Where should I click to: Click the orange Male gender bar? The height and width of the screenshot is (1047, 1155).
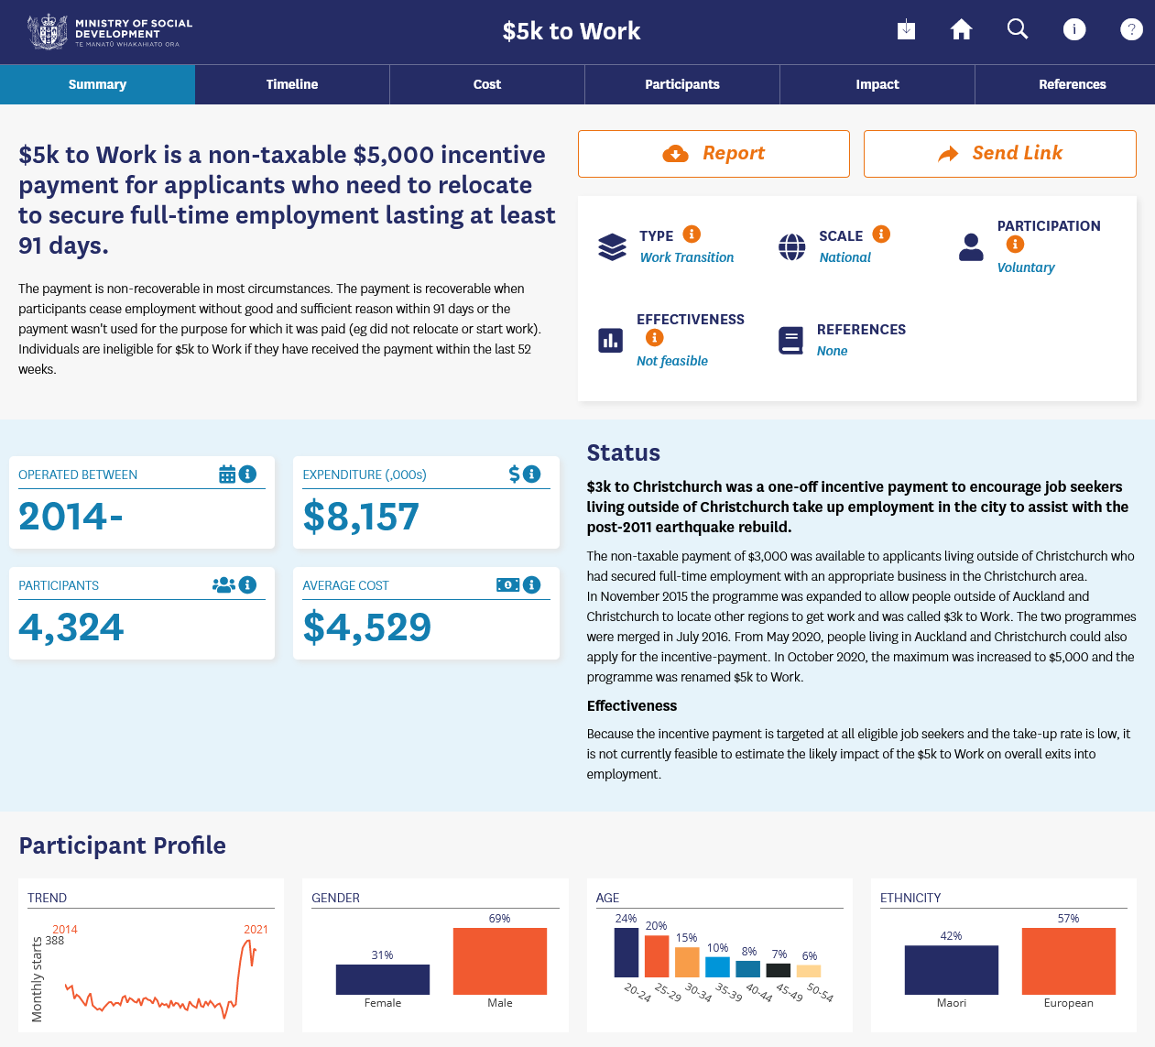500,961
